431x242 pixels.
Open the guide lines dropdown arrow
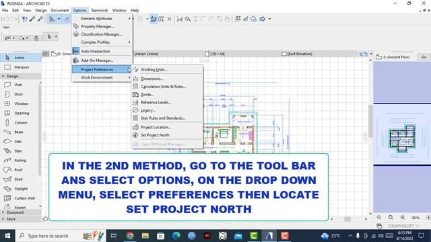click(59, 19)
